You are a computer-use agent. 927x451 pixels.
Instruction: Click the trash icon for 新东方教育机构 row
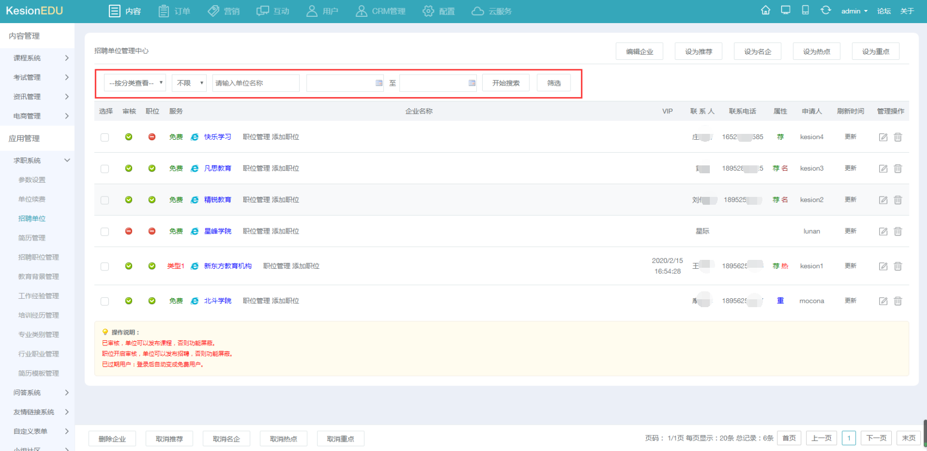pos(898,266)
